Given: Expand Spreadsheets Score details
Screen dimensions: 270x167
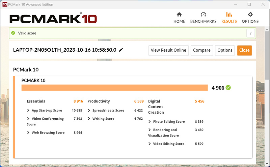Looking at the screenshot, I should (89, 111).
